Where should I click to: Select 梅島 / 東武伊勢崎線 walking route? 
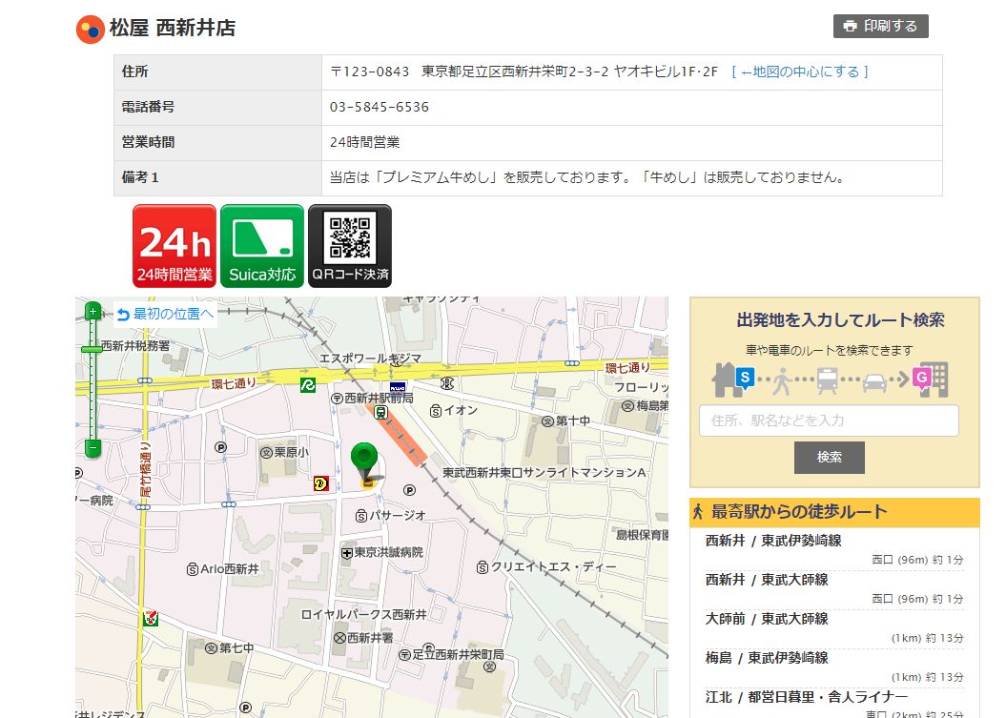[767, 658]
